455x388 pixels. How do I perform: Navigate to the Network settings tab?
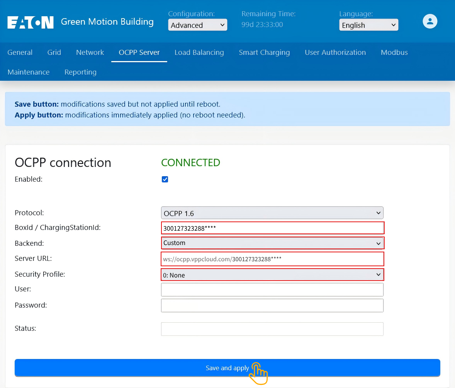click(90, 52)
